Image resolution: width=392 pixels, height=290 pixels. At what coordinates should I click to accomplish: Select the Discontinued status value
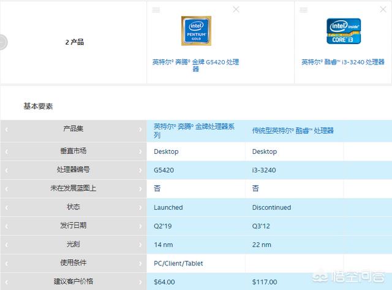click(x=271, y=207)
